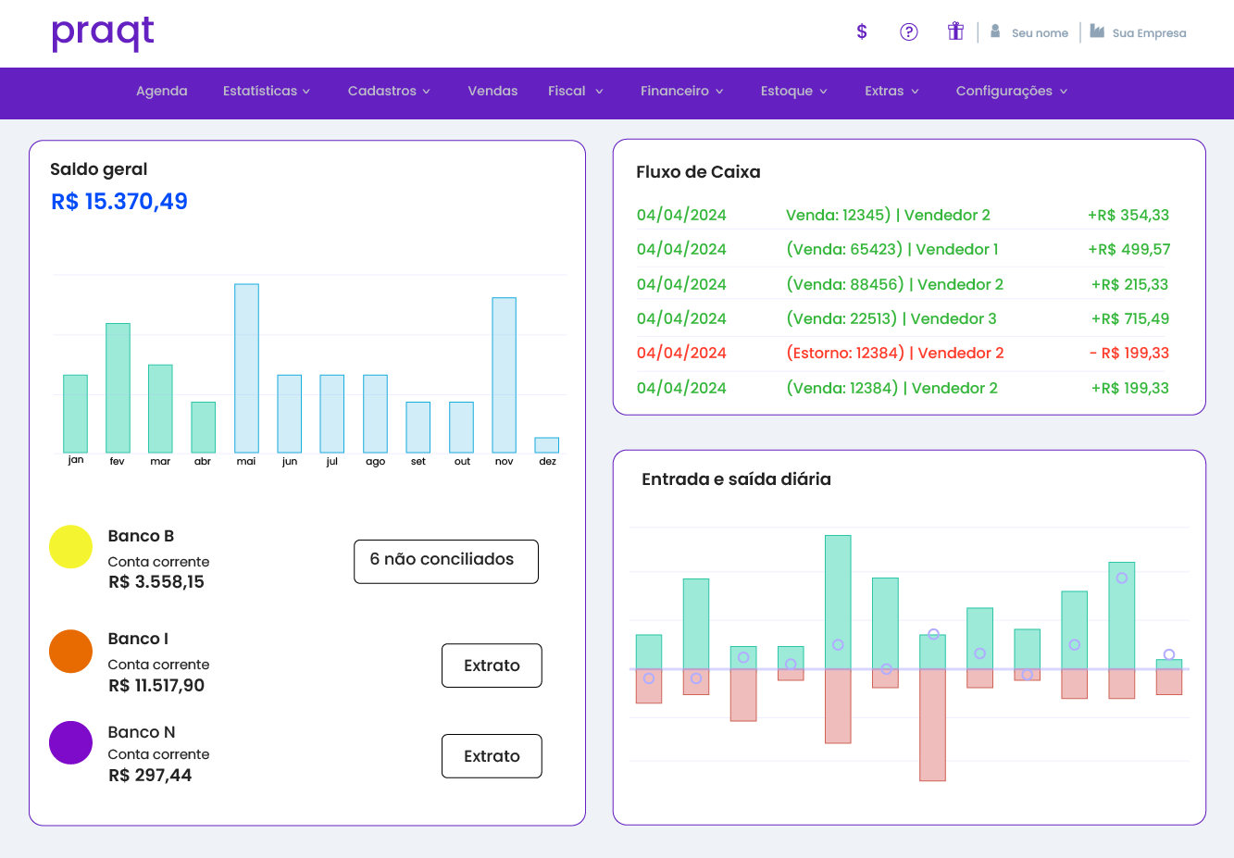1234x858 pixels.
Task: Click the 6 não conciliados button
Action: click(x=446, y=562)
